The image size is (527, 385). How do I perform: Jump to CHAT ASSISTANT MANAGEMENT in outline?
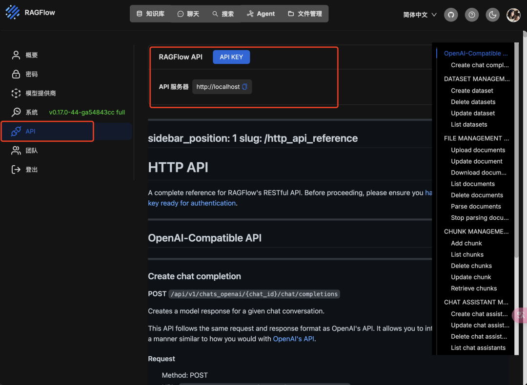click(476, 302)
